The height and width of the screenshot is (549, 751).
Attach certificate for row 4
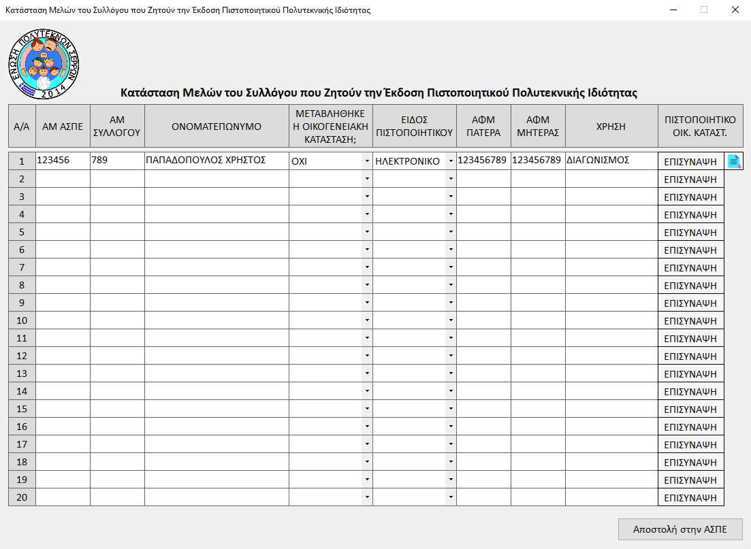[x=690, y=215]
